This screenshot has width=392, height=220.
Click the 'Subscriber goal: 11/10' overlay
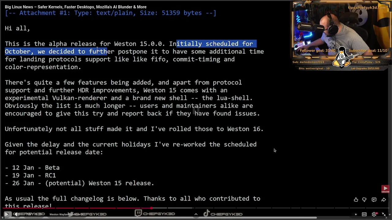click(x=367, y=50)
